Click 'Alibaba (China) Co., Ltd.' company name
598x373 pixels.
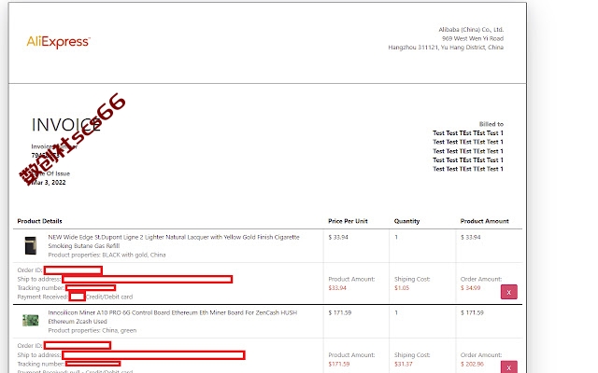471,29
